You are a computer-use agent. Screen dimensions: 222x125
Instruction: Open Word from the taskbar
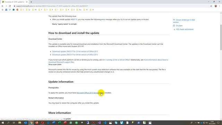[x=54, y=123]
